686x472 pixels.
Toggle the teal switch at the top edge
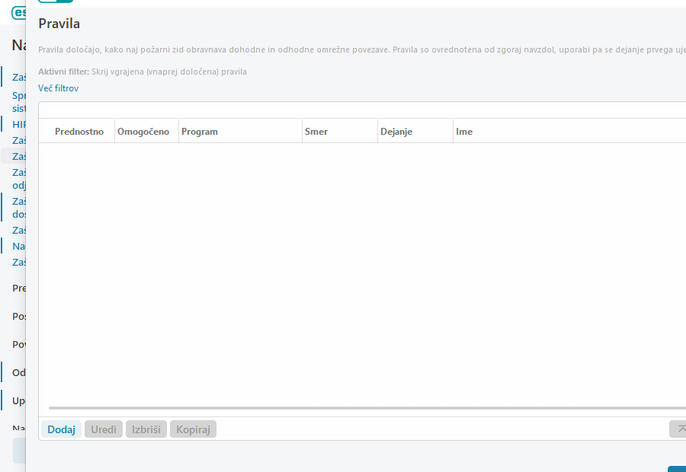pos(56,2)
